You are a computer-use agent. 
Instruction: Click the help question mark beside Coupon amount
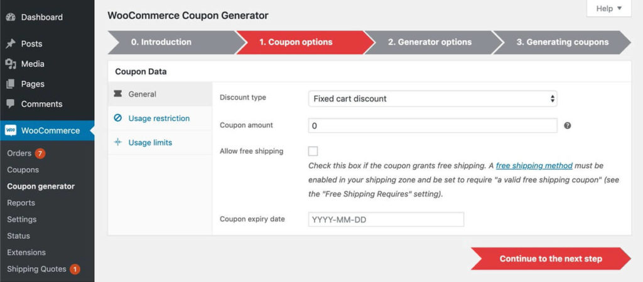tap(568, 126)
